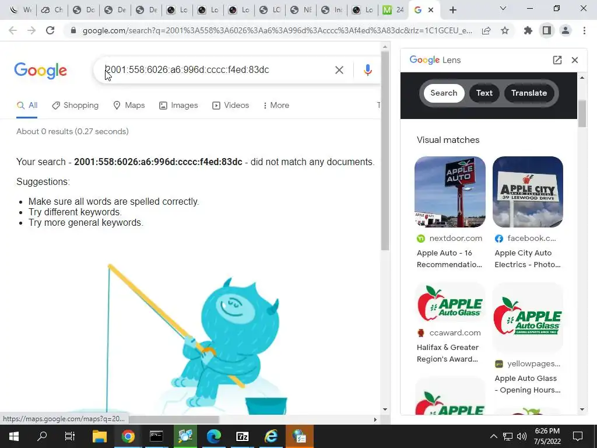
Task: Click the Chrome taskbar icon
Action: [x=128, y=436]
